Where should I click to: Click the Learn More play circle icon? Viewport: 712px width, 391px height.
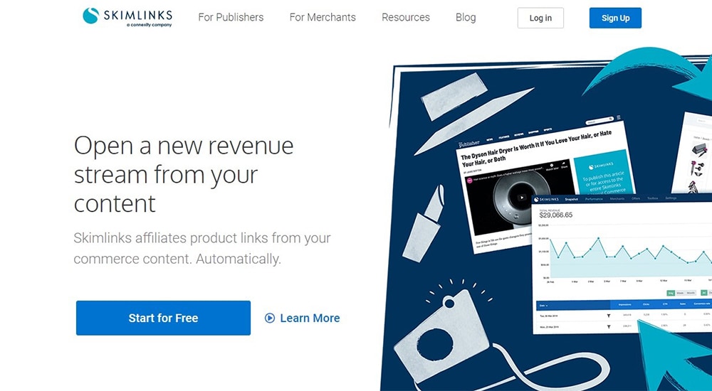point(270,318)
